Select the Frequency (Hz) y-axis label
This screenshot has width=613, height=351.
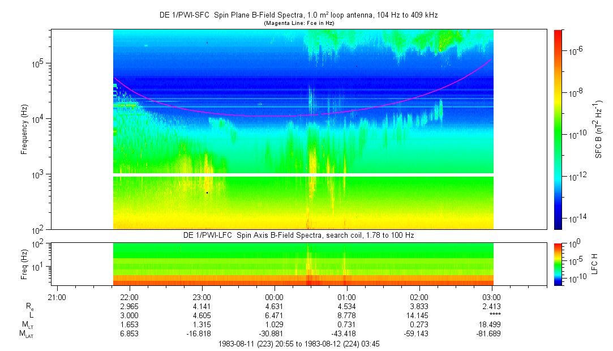24,130
